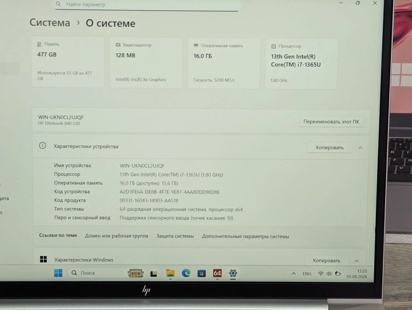Screen dimensions: 412x310
Task: Open the Оперативная память 16,0 ГБ card
Action: coord(224,63)
